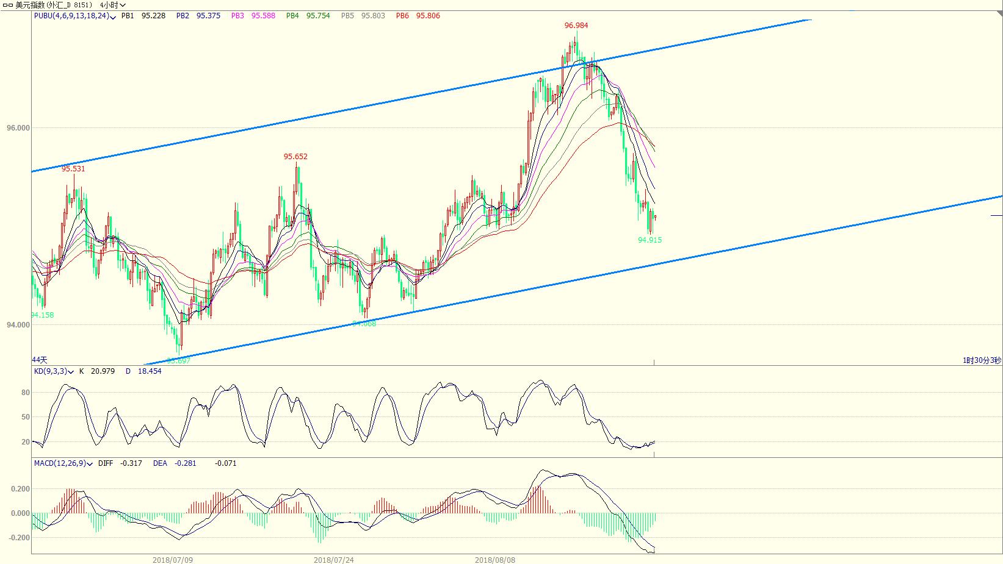Select the PB6 95.806 value
Viewport: 1003px width, 564px height.
(418, 16)
